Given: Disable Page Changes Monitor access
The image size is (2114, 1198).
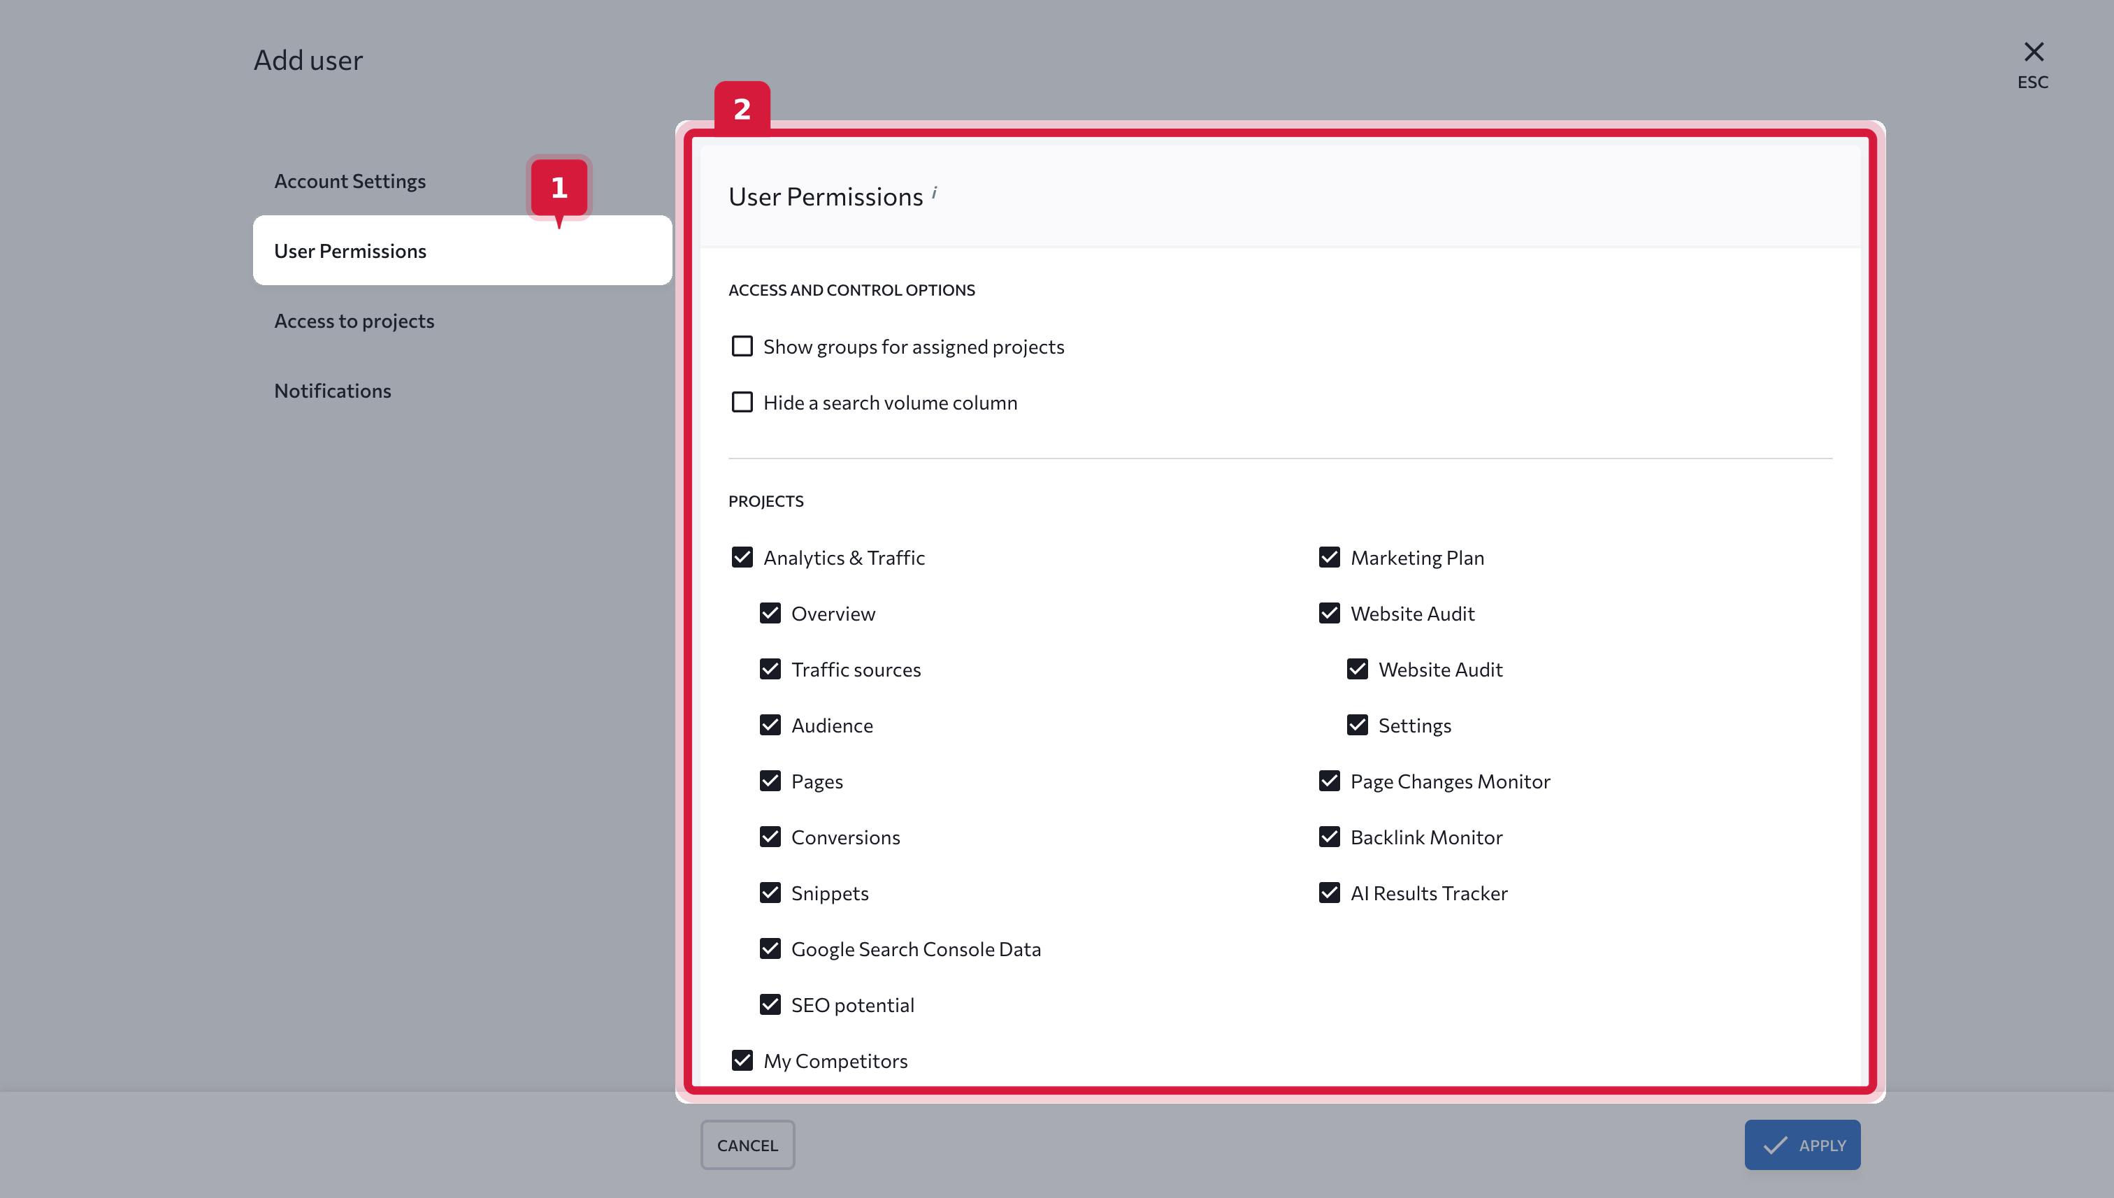Looking at the screenshot, I should tap(1330, 781).
